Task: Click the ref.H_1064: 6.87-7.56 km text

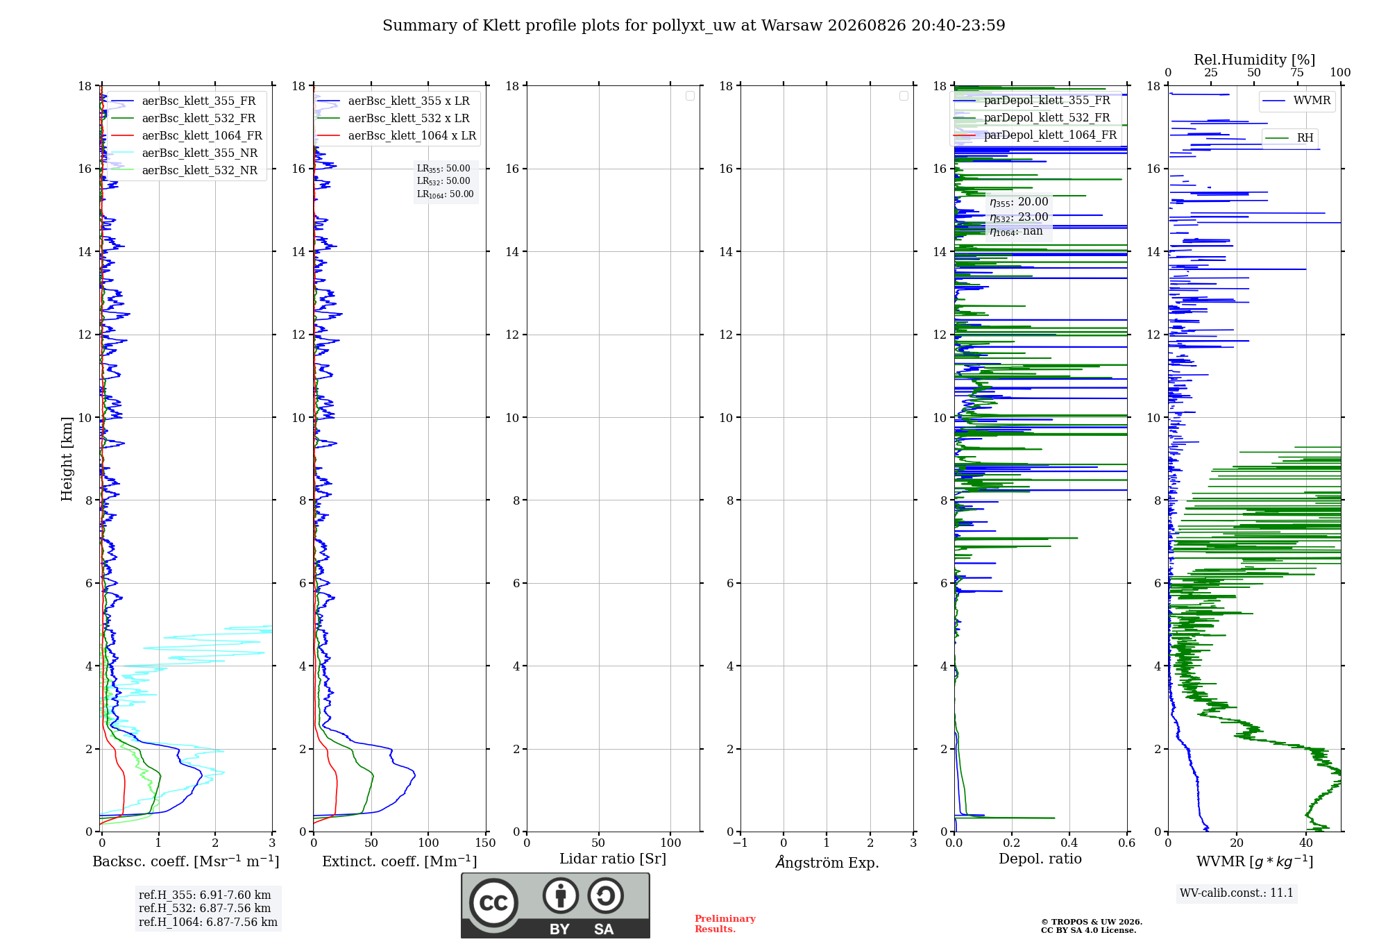Action: (x=208, y=922)
